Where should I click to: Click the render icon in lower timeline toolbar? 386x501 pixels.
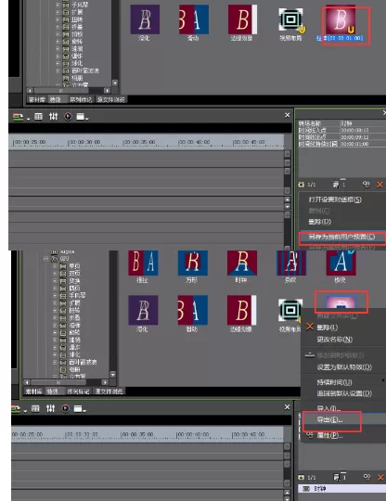pyautogui.click(x=17, y=408)
